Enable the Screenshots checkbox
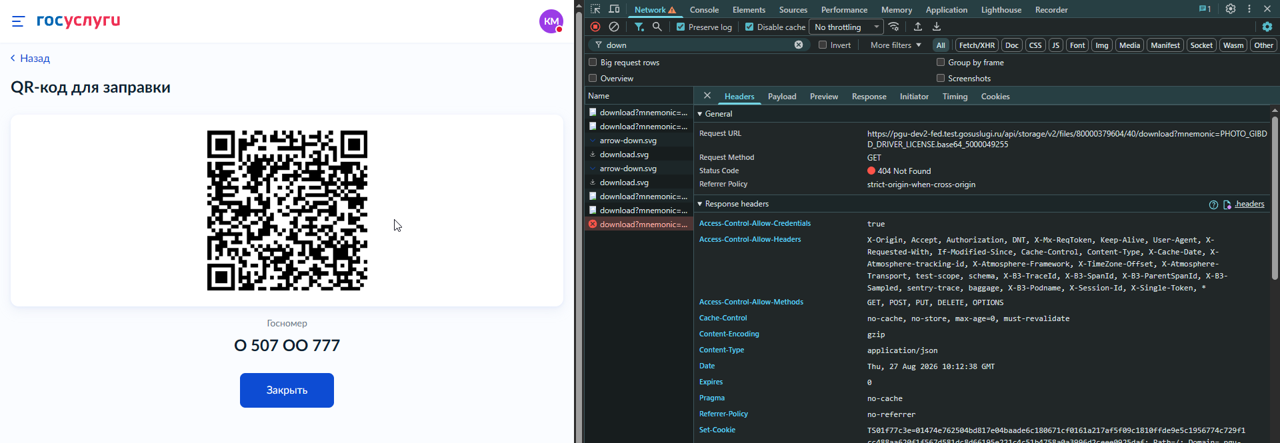 coord(941,78)
